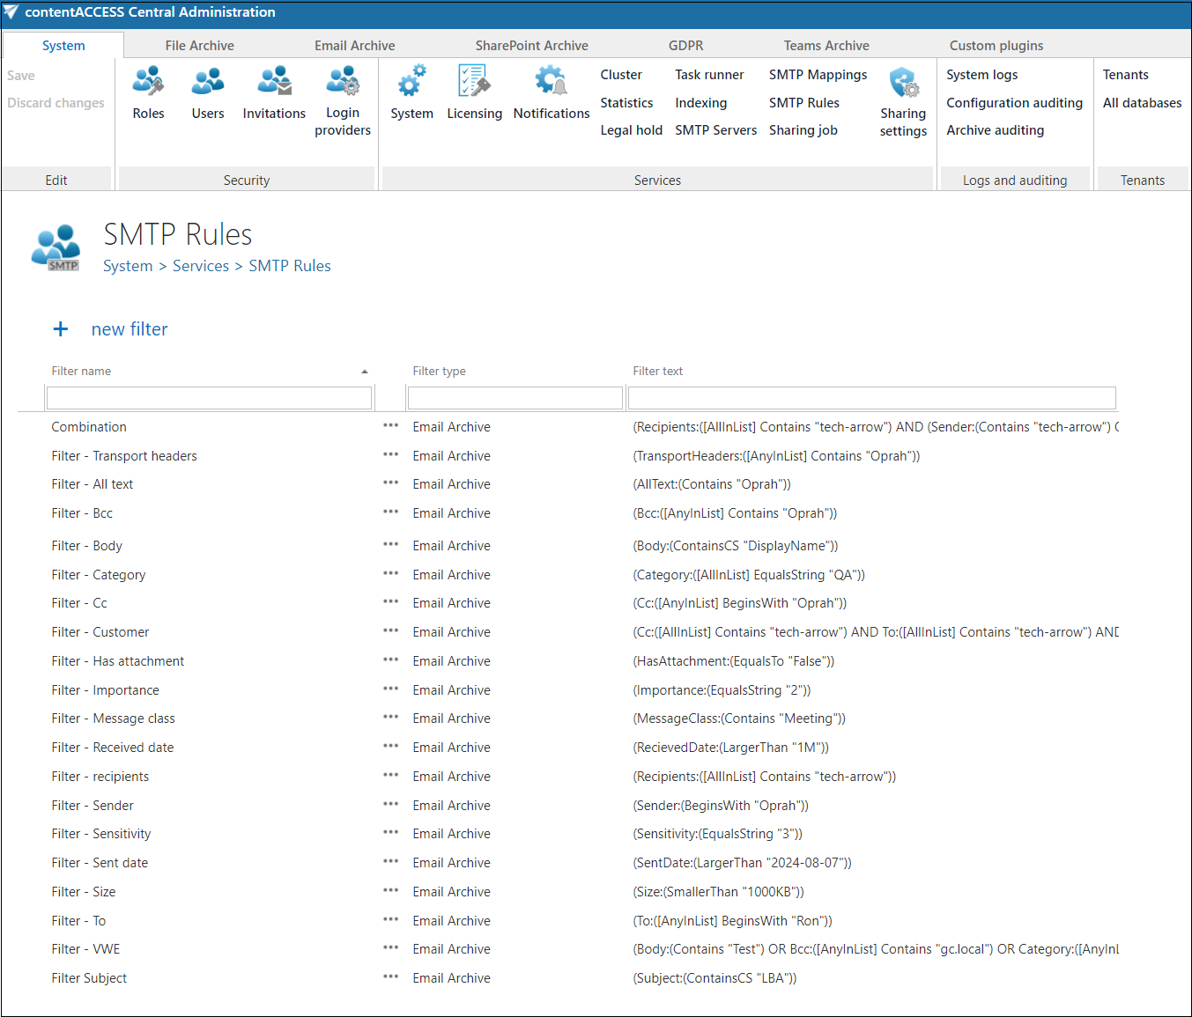This screenshot has width=1192, height=1017.
Task: Open the Notifications bell icon
Action: [552, 82]
